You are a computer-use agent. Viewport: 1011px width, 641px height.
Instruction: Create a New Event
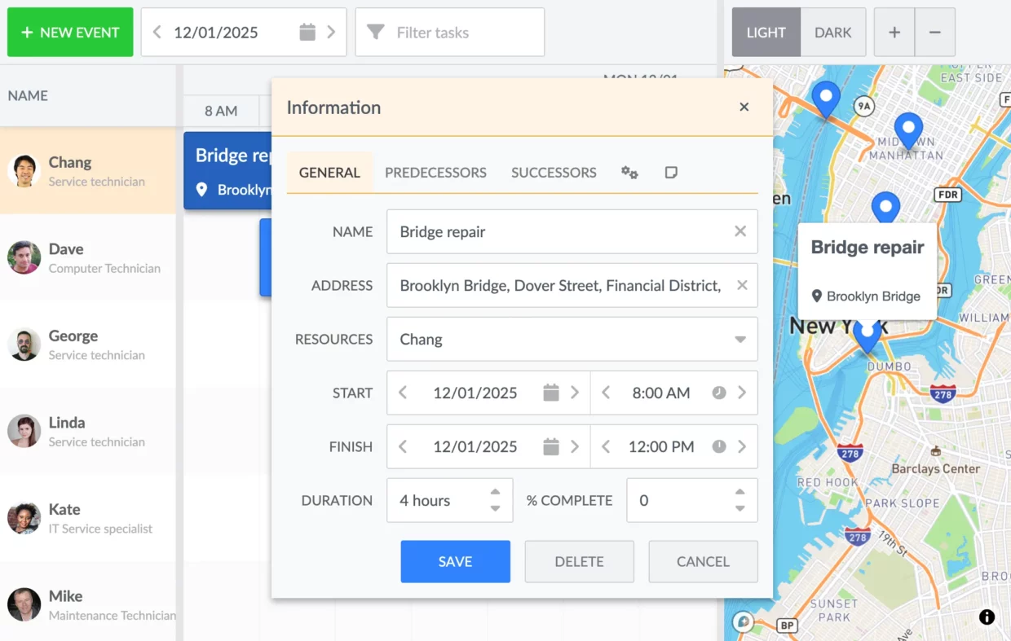pyautogui.click(x=70, y=33)
